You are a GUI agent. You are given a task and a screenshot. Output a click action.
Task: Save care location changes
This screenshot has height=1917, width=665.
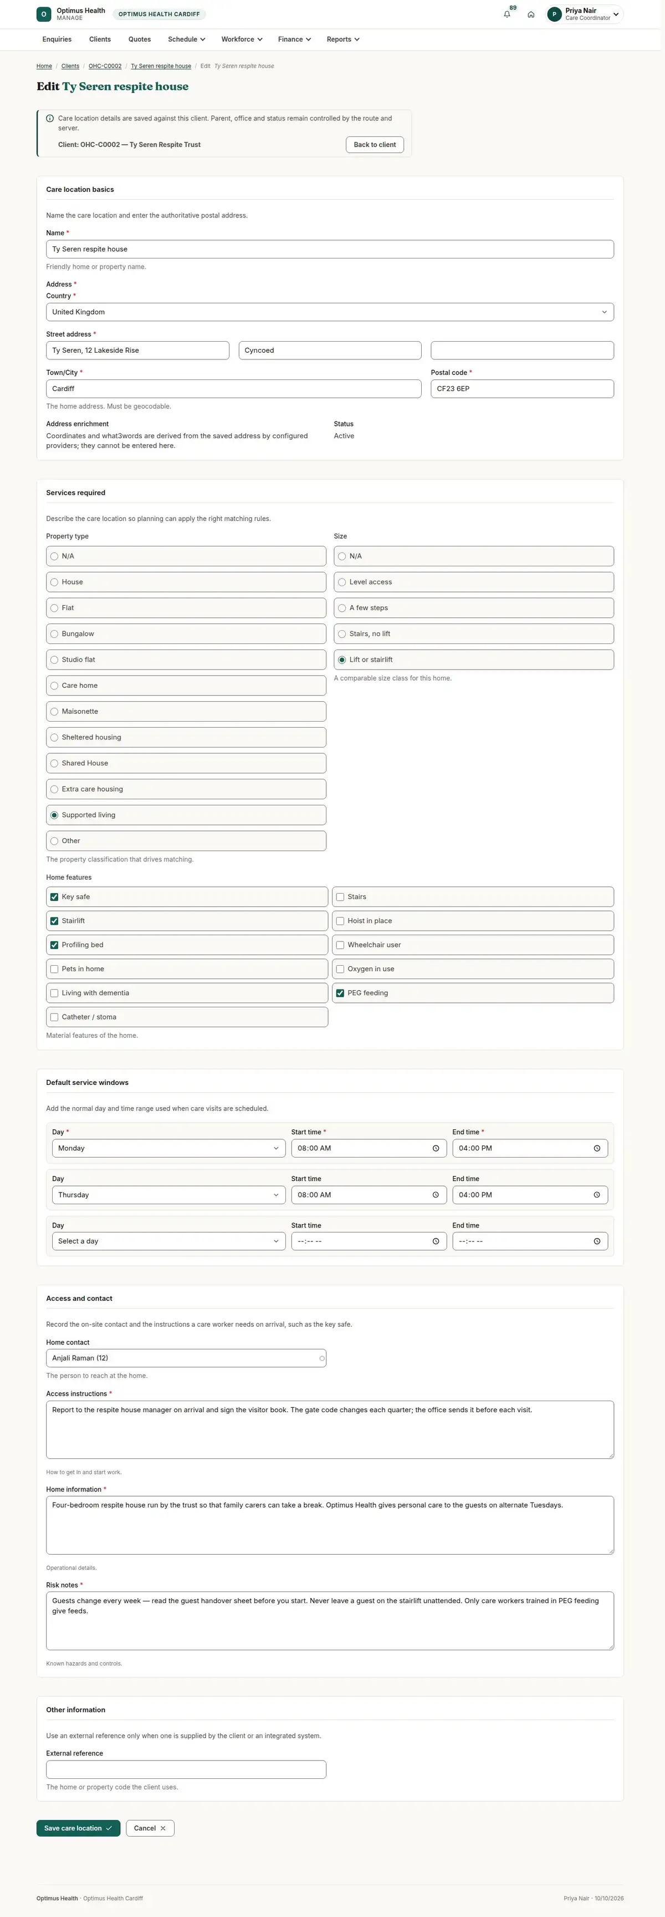coord(78,1828)
